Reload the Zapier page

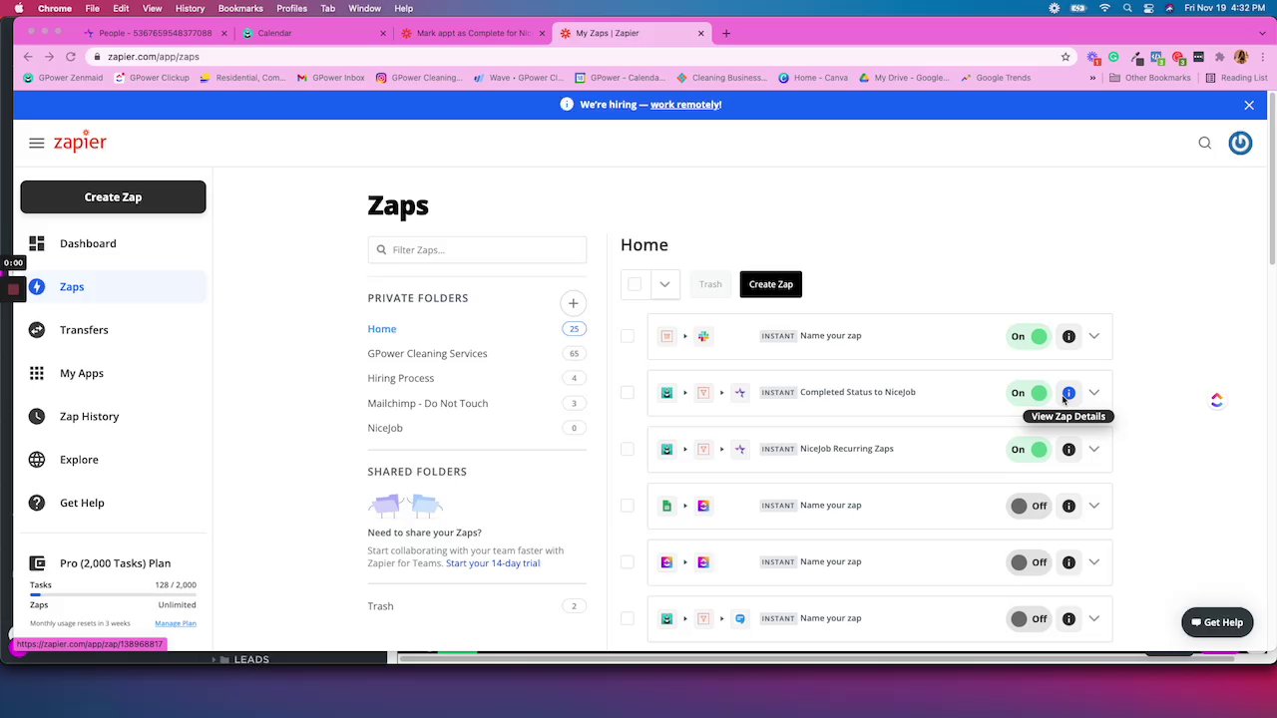click(x=70, y=57)
